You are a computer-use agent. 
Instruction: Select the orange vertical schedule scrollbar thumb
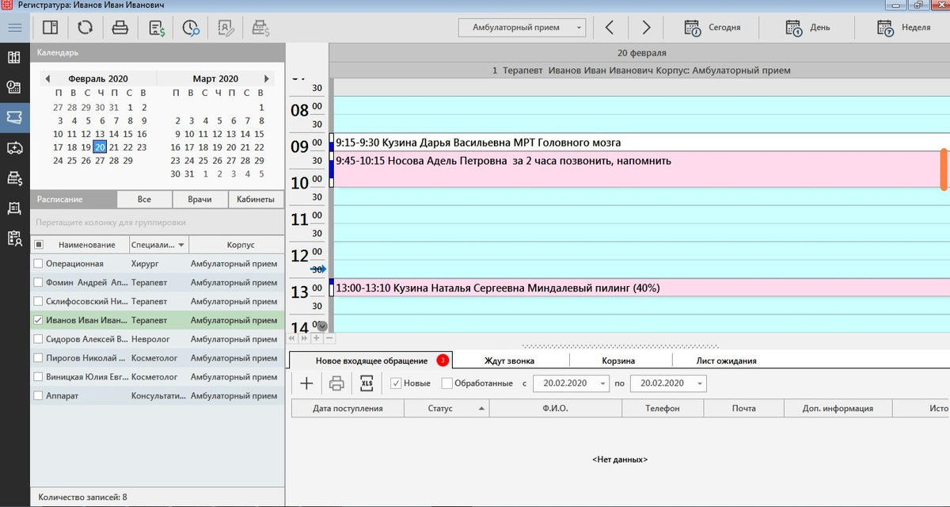944,169
